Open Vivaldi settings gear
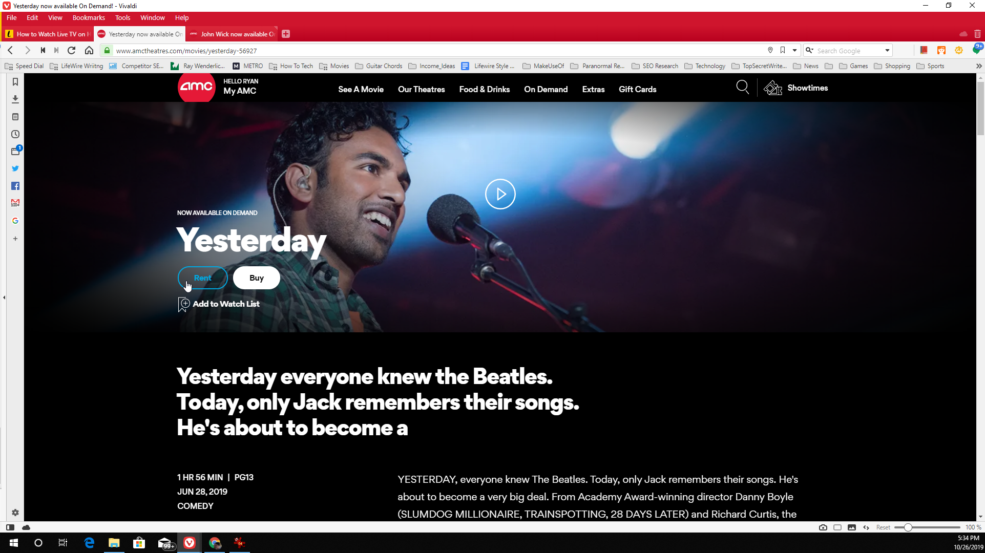The image size is (985, 553). pyautogui.click(x=15, y=513)
